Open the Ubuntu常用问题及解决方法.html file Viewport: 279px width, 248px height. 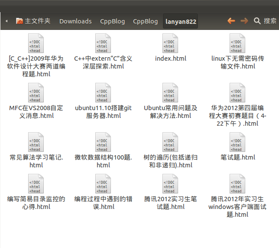click(170, 93)
